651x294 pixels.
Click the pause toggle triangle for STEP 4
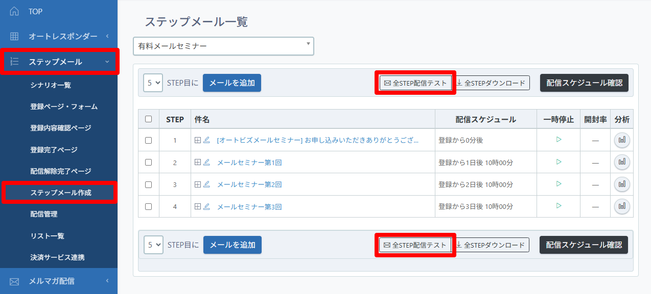[x=559, y=206]
